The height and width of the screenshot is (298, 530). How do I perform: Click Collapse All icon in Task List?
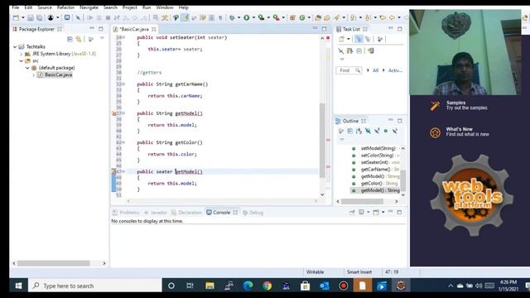[x=359, y=51]
